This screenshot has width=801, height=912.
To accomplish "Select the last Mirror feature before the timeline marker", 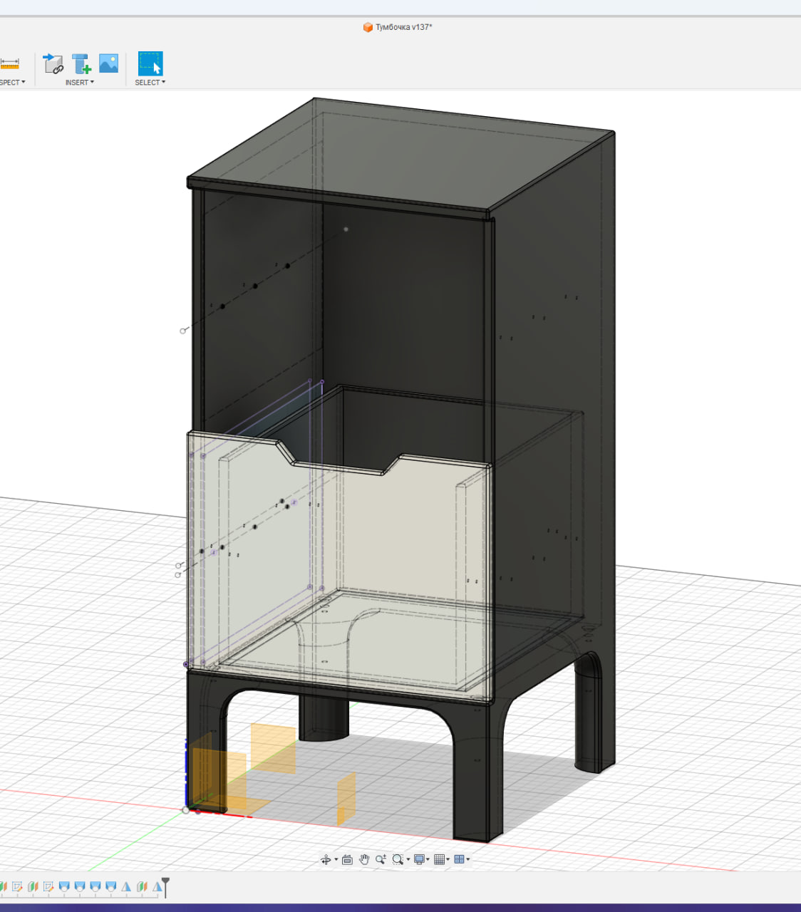I will pos(157,887).
